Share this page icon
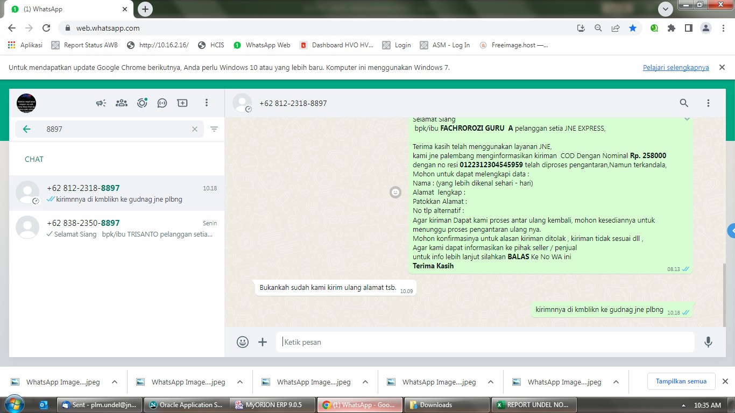Screen dimensions: 735x413 (615, 28)
